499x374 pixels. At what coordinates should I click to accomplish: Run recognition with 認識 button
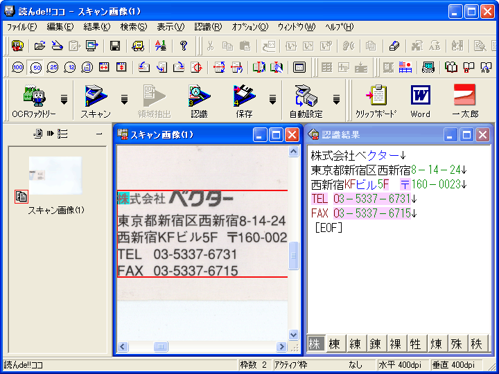pyautogui.click(x=199, y=101)
